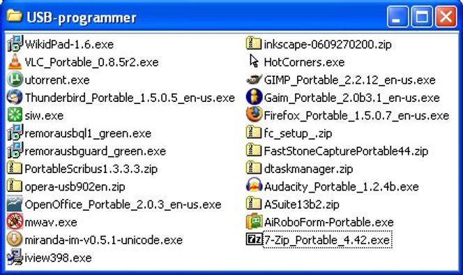Image resolution: width=463 pixels, height=275 pixels.
Task: Select the Firefox Portable globe icon
Action: pos(254,115)
